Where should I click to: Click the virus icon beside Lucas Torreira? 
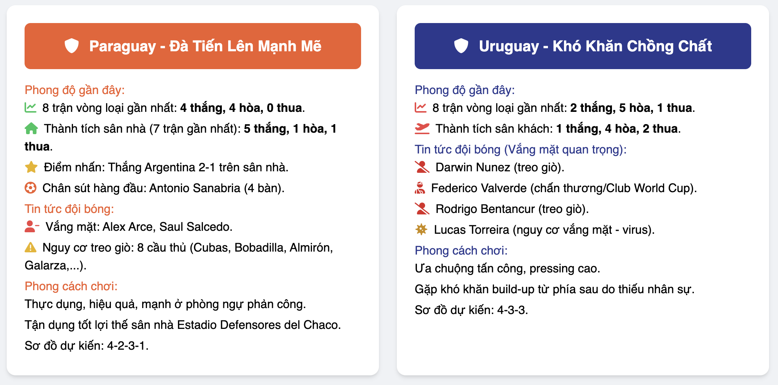point(421,229)
